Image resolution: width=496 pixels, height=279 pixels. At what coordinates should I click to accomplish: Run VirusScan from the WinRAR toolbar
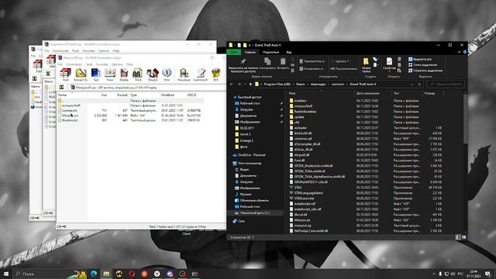[184, 74]
